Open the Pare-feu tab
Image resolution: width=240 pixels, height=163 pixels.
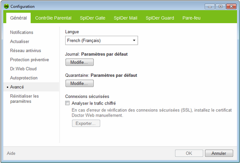tap(192, 18)
